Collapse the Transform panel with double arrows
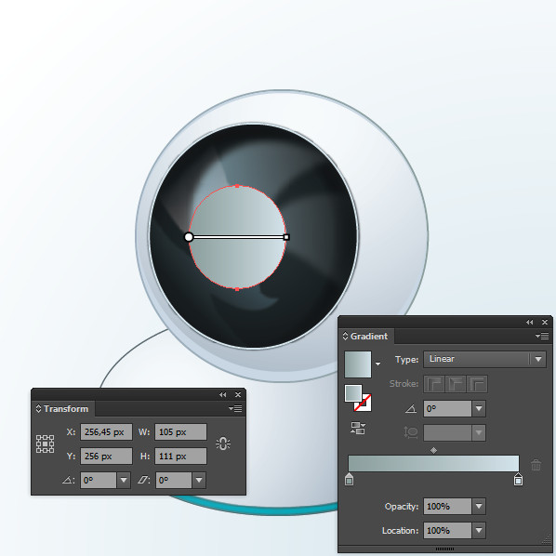This screenshot has height=556, width=556. tap(223, 394)
